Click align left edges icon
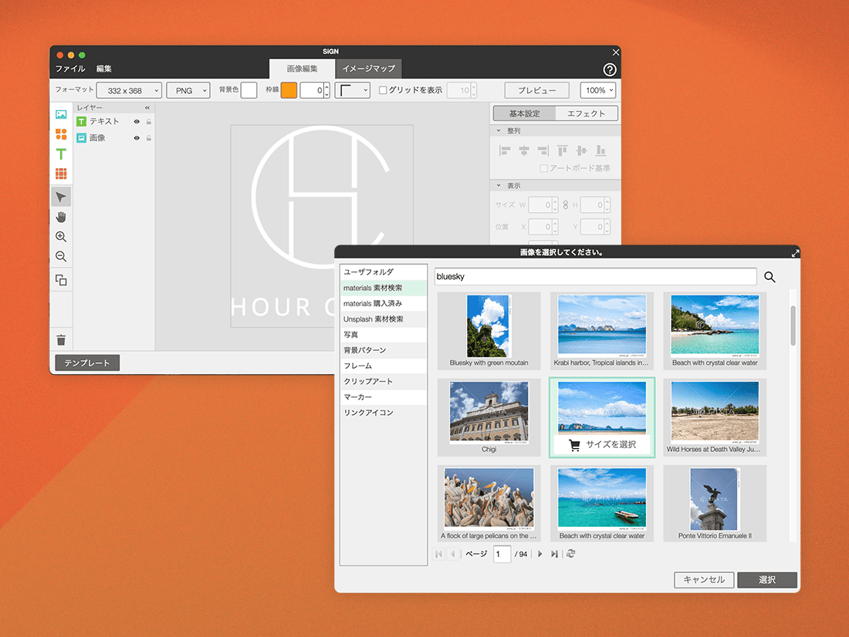This screenshot has height=637, width=849. (x=505, y=150)
